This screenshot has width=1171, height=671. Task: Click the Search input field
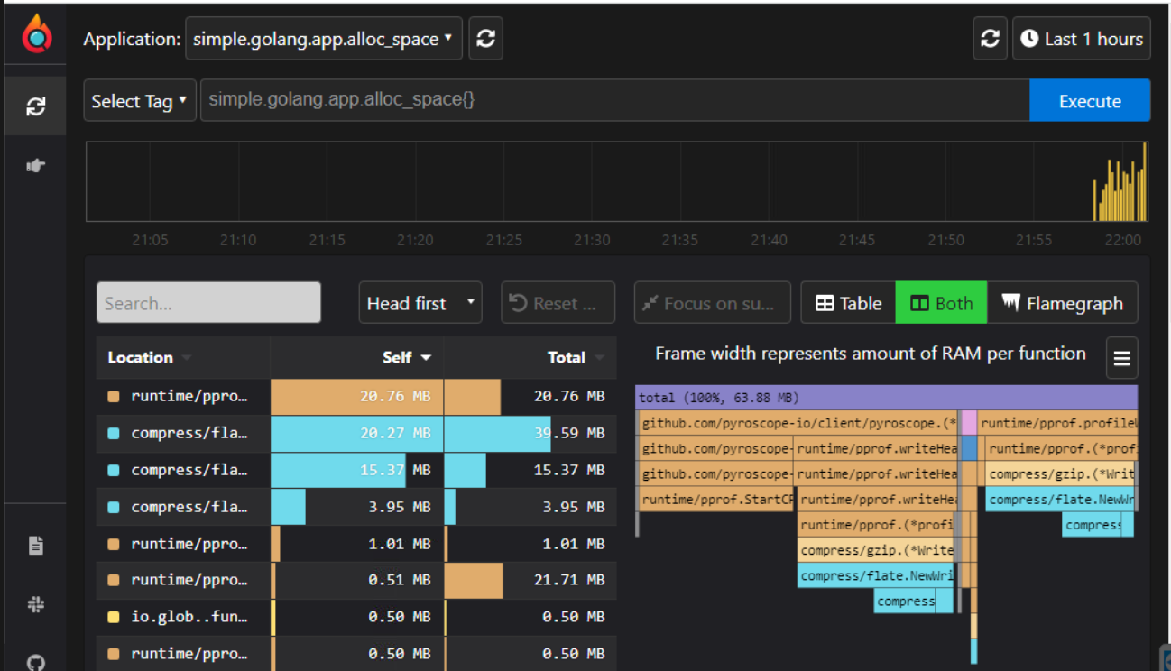(208, 303)
